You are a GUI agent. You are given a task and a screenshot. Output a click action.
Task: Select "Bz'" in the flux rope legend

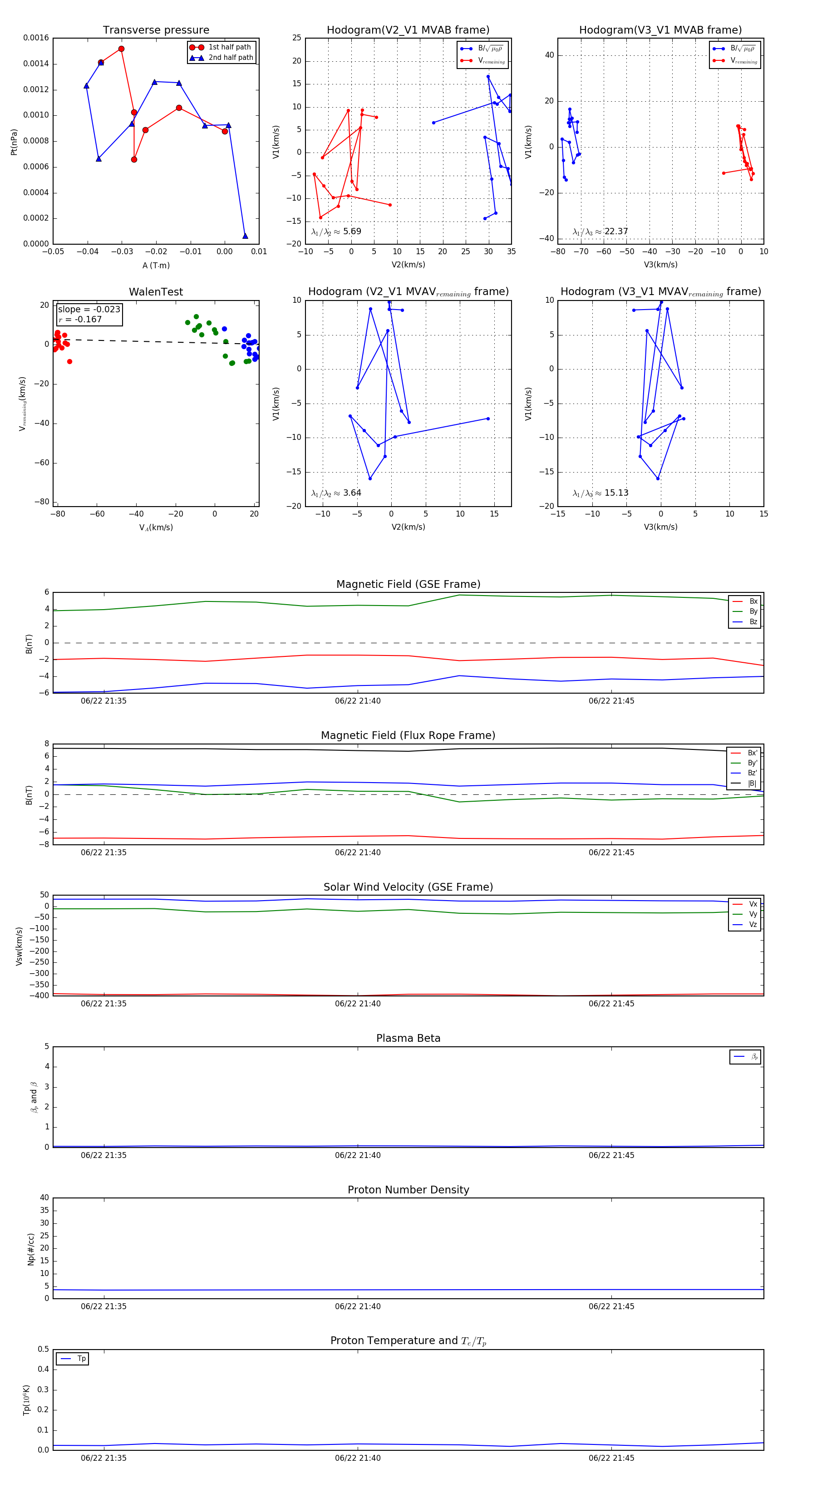click(744, 773)
